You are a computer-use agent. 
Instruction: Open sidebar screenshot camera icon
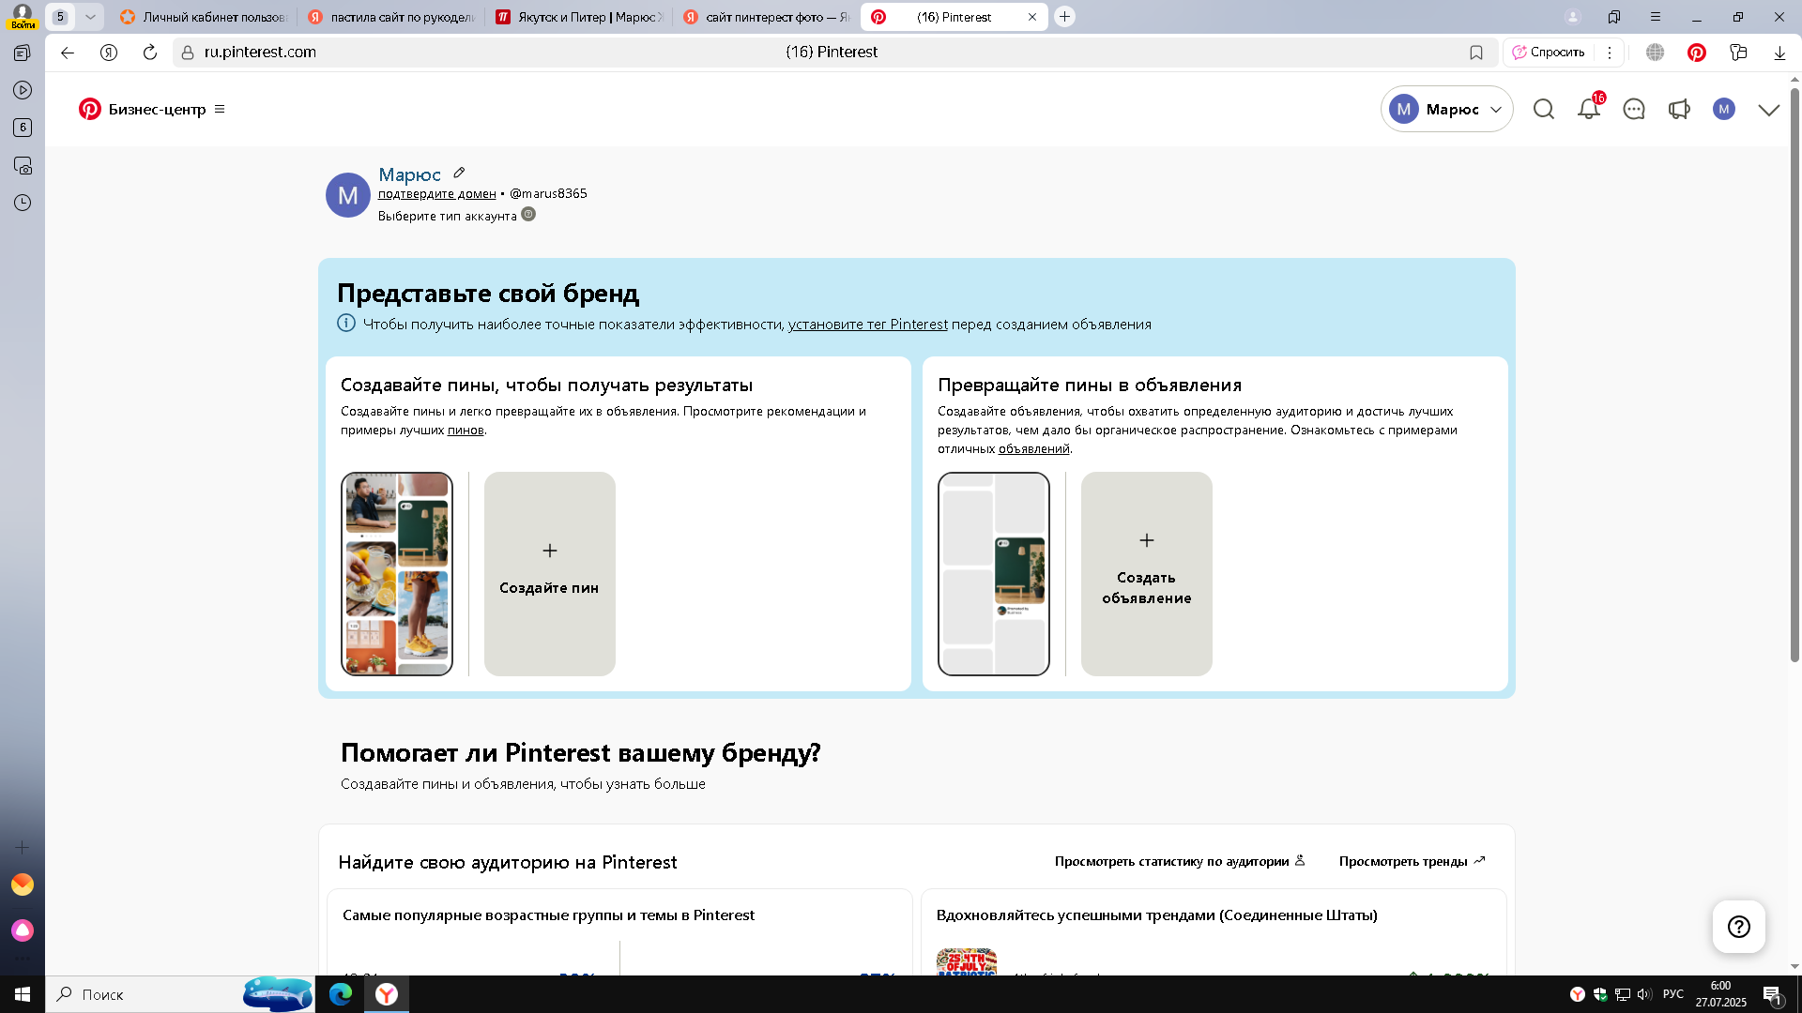[x=23, y=165]
